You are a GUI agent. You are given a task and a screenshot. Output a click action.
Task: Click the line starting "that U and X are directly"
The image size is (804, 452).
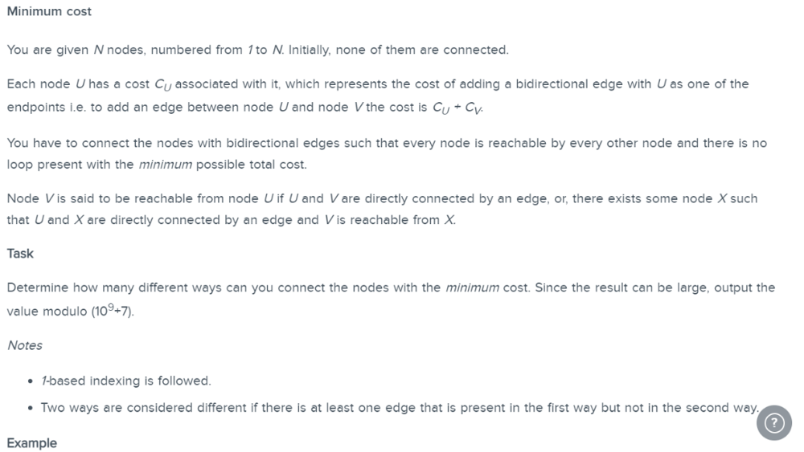click(x=232, y=220)
